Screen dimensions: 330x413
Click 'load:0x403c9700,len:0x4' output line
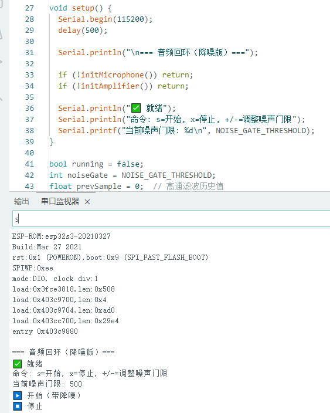pyautogui.click(x=59, y=299)
